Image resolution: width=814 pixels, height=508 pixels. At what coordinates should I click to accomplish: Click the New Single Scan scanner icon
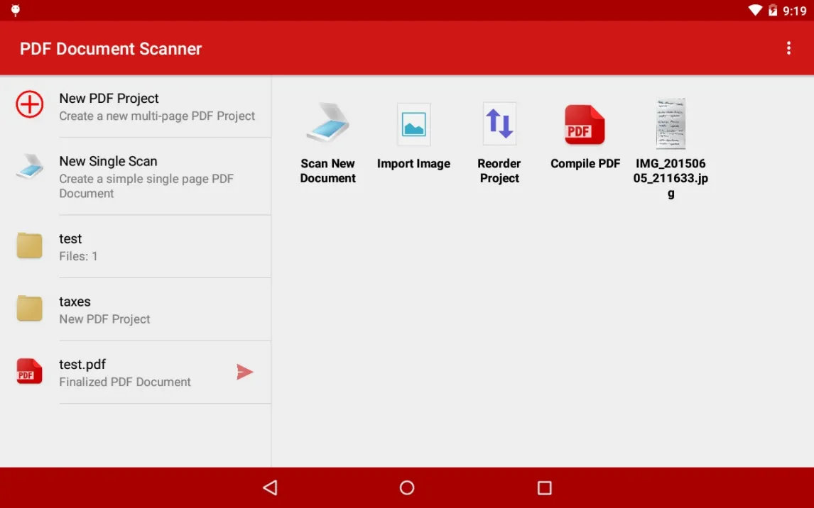pos(30,167)
